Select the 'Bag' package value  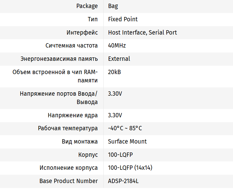coord(113,6)
